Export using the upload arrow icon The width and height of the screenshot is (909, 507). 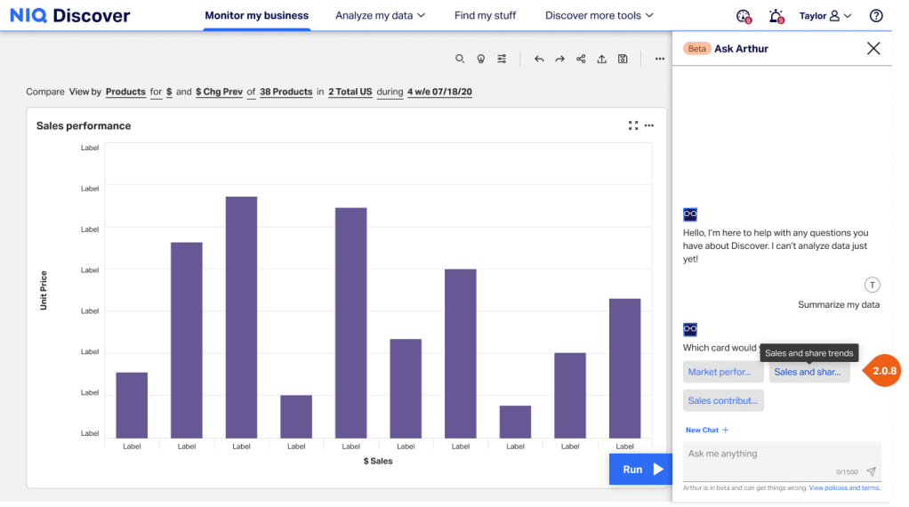[602, 59]
